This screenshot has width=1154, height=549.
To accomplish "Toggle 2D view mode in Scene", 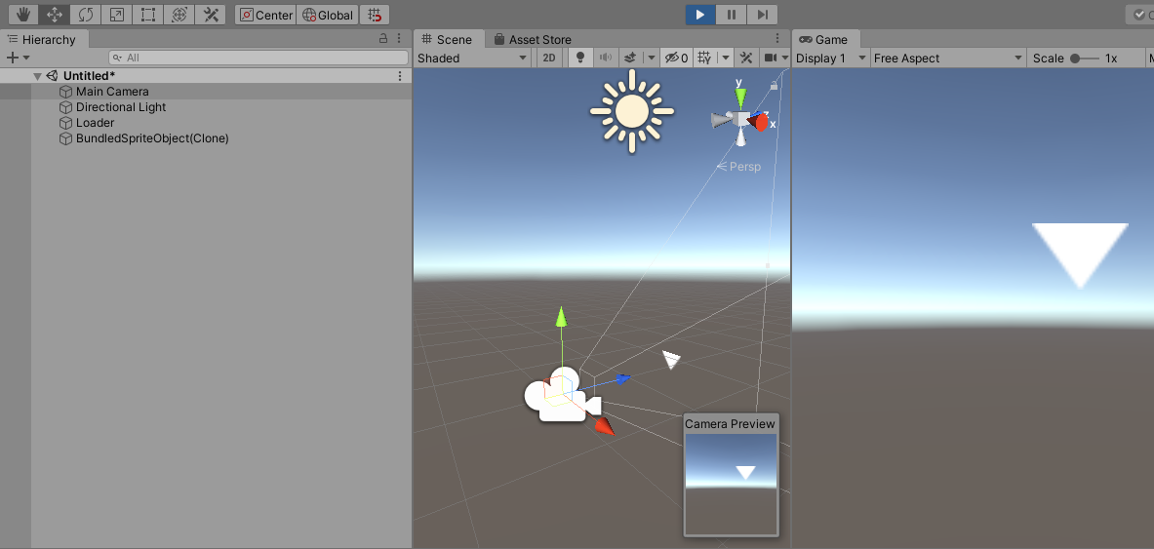I will (549, 59).
